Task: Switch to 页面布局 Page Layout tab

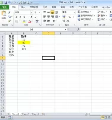Action: (34, 7)
